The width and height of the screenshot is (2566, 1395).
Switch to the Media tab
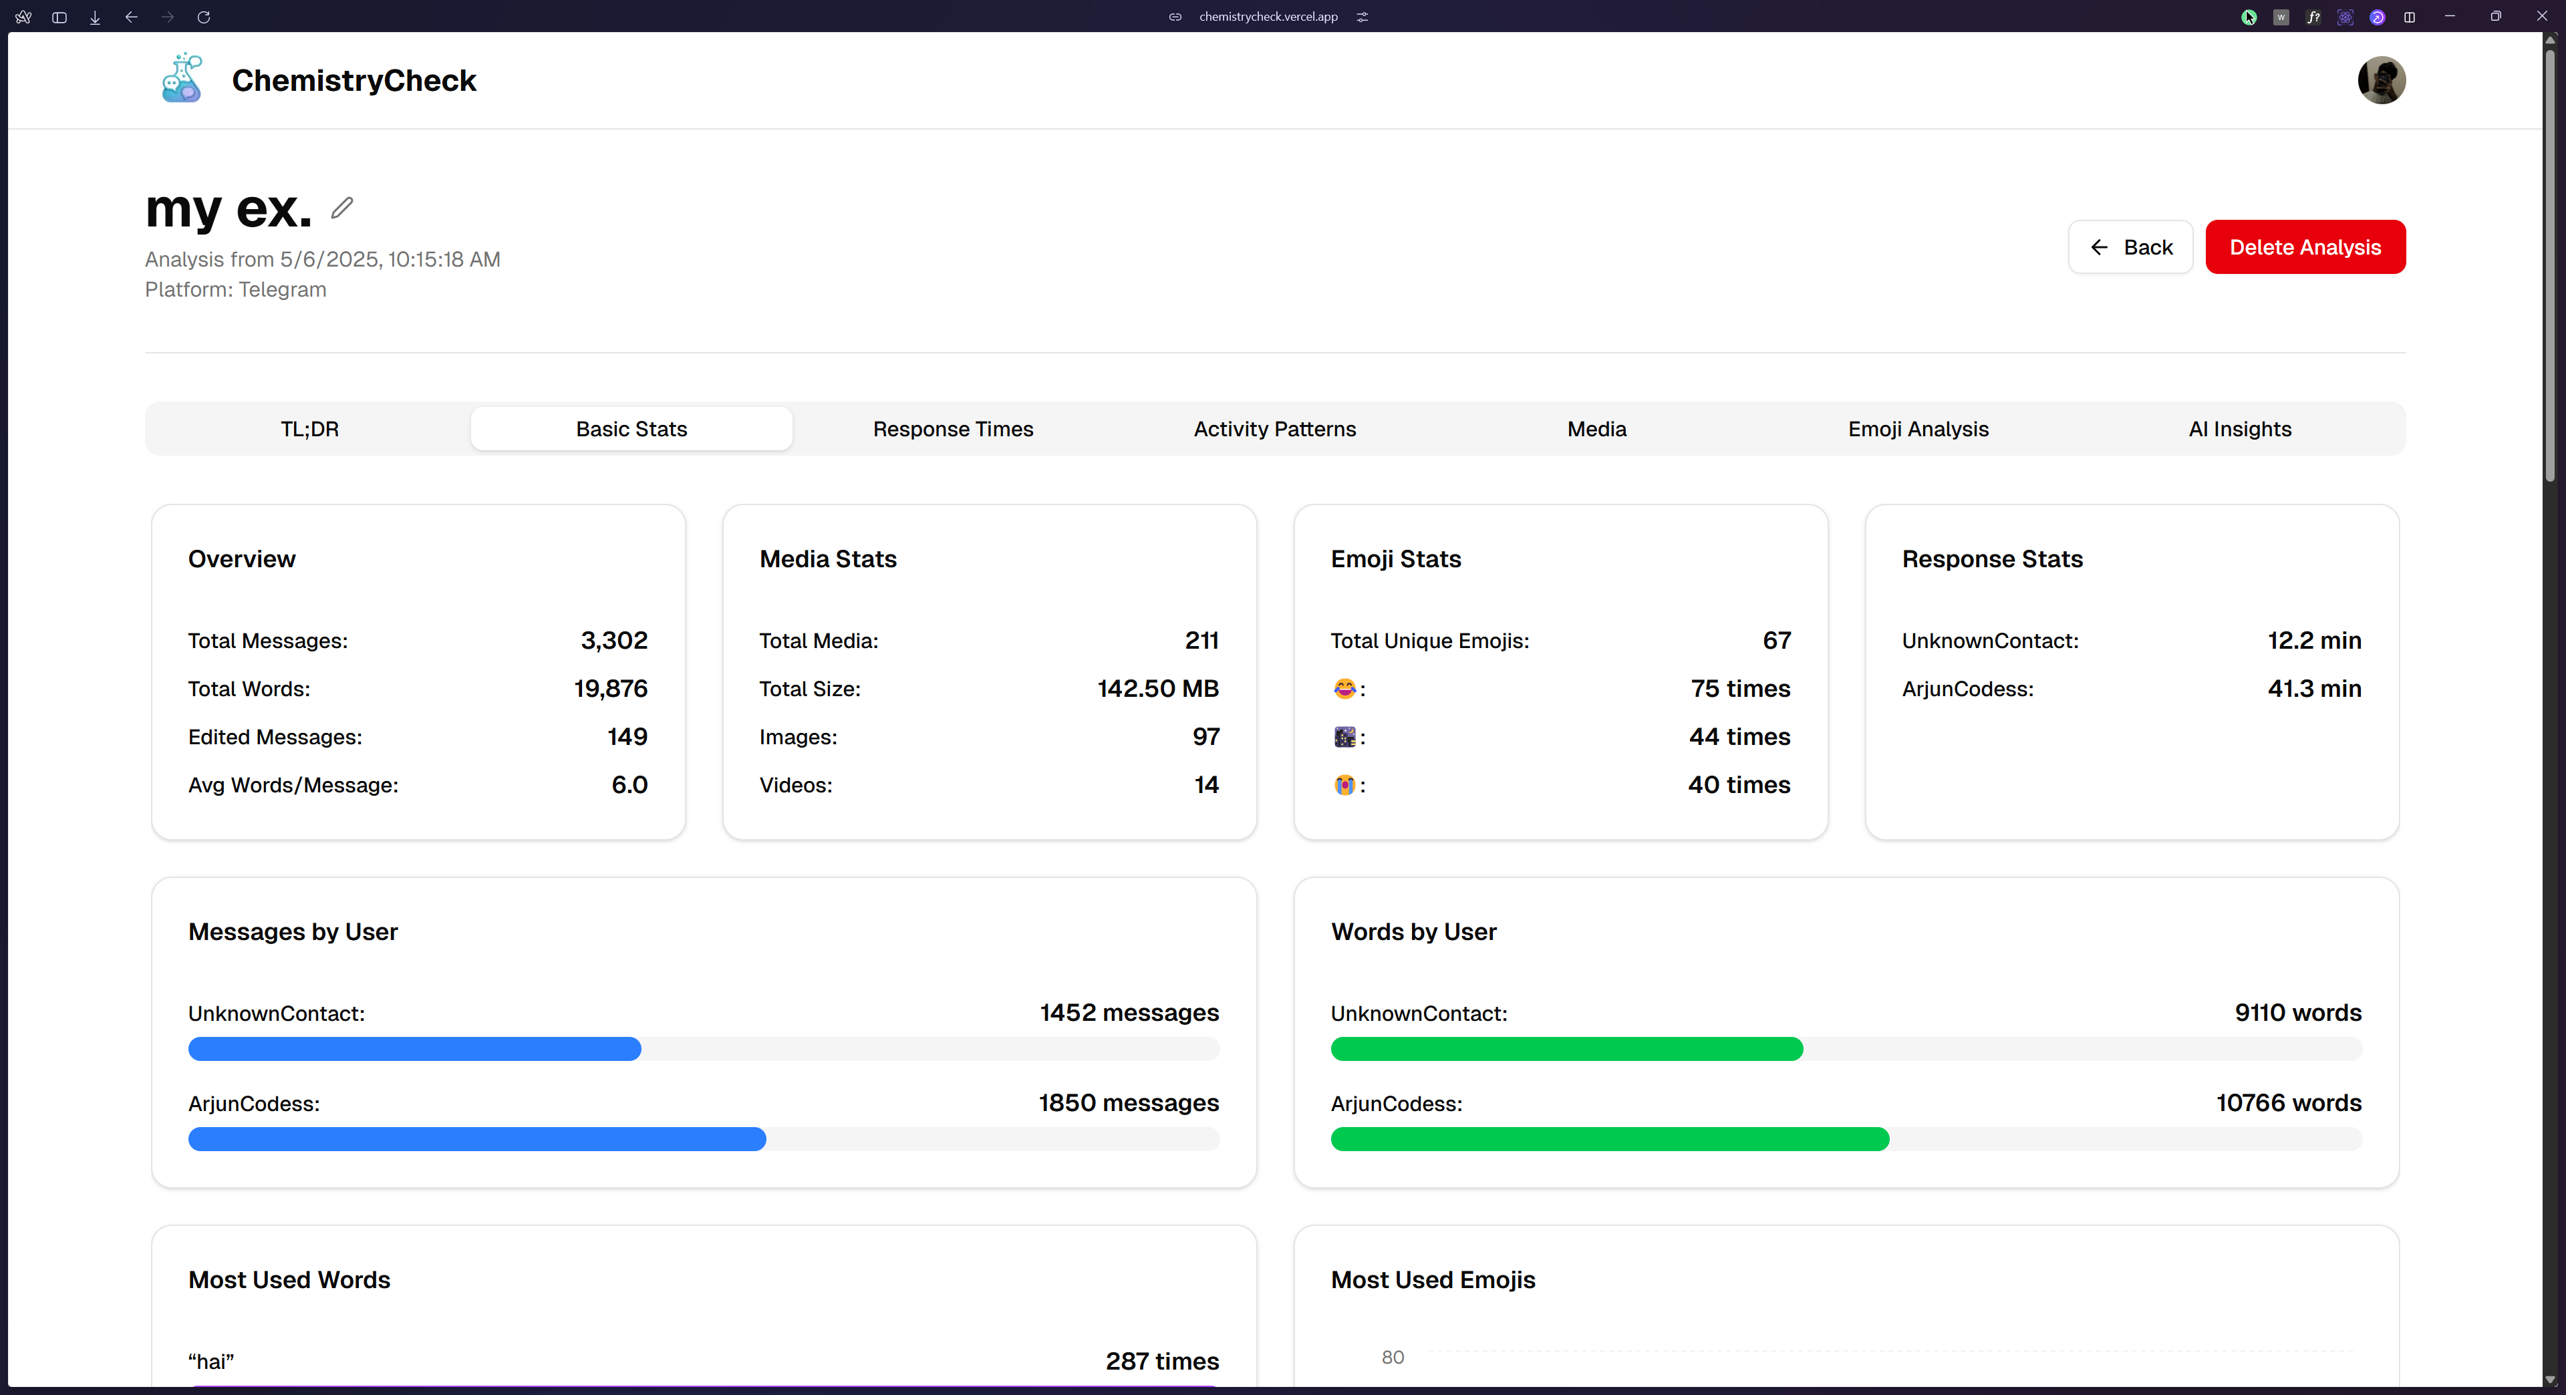coord(1596,428)
